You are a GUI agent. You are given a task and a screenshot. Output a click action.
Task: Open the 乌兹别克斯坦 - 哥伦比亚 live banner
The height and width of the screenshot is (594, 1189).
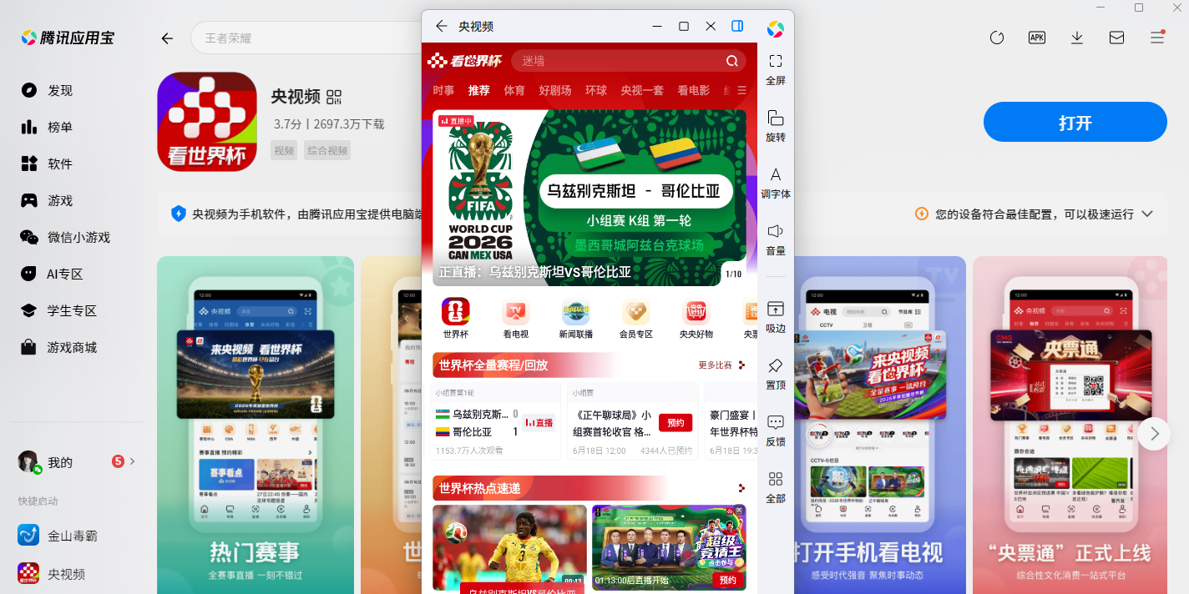(589, 198)
